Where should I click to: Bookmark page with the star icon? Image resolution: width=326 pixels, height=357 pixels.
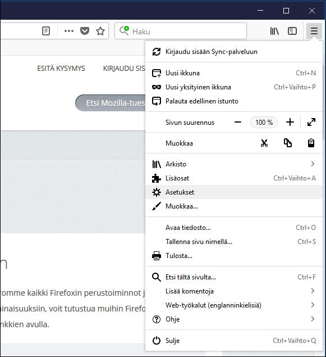[x=100, y=31]
